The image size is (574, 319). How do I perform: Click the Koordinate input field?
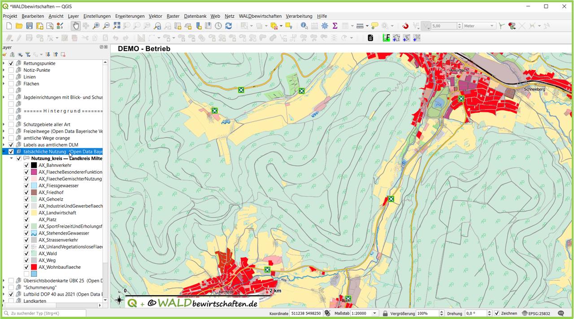click(306, 313)
